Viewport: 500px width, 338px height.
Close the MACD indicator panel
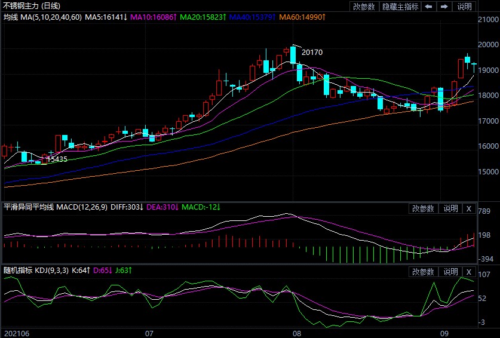click(x=469, y=208)
